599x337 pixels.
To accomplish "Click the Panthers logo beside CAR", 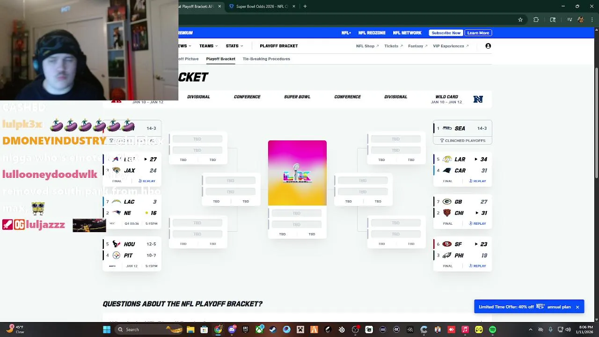I will (x=447, y=170).
